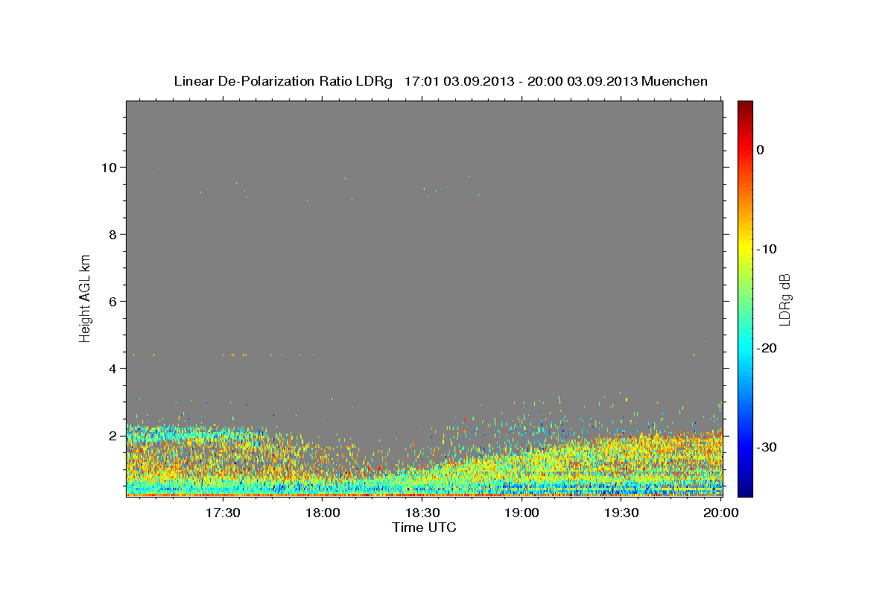Click the "LDRg dB" colorbar label
This screenshot has height=596, width=894.
click(x=784, y=299)
